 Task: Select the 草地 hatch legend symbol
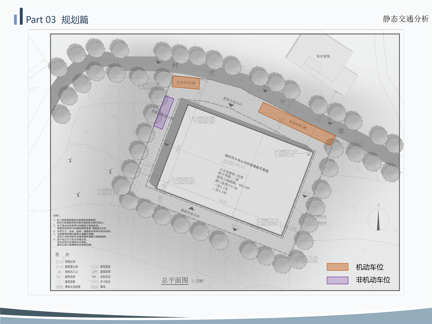[x=94, y=287]
